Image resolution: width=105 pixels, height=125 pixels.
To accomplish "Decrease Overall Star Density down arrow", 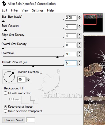I will 79,46.
